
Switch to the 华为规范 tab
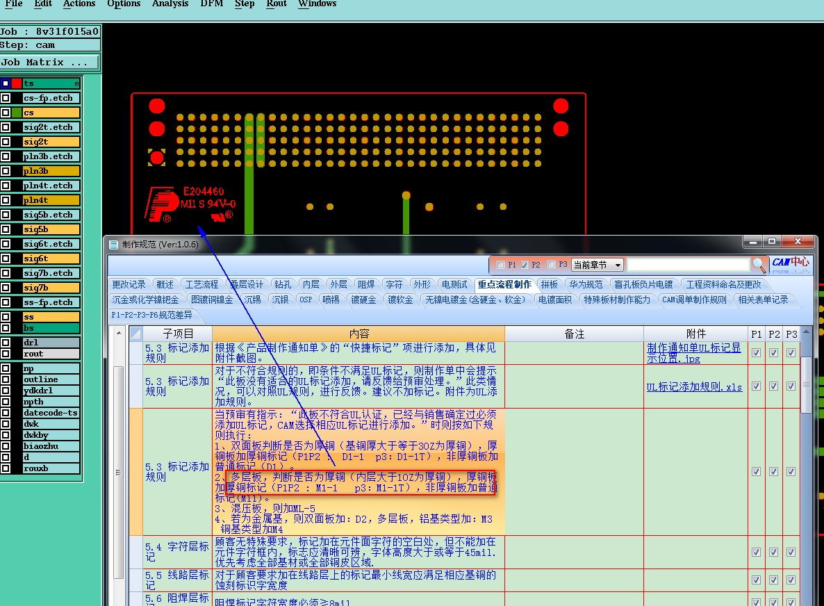pyautogui.click(x=586, y=284)
